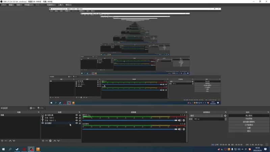Lock the 游戏捕获 game capture source
The height and width of the screenshot is (152, 270).
[80, 123]
